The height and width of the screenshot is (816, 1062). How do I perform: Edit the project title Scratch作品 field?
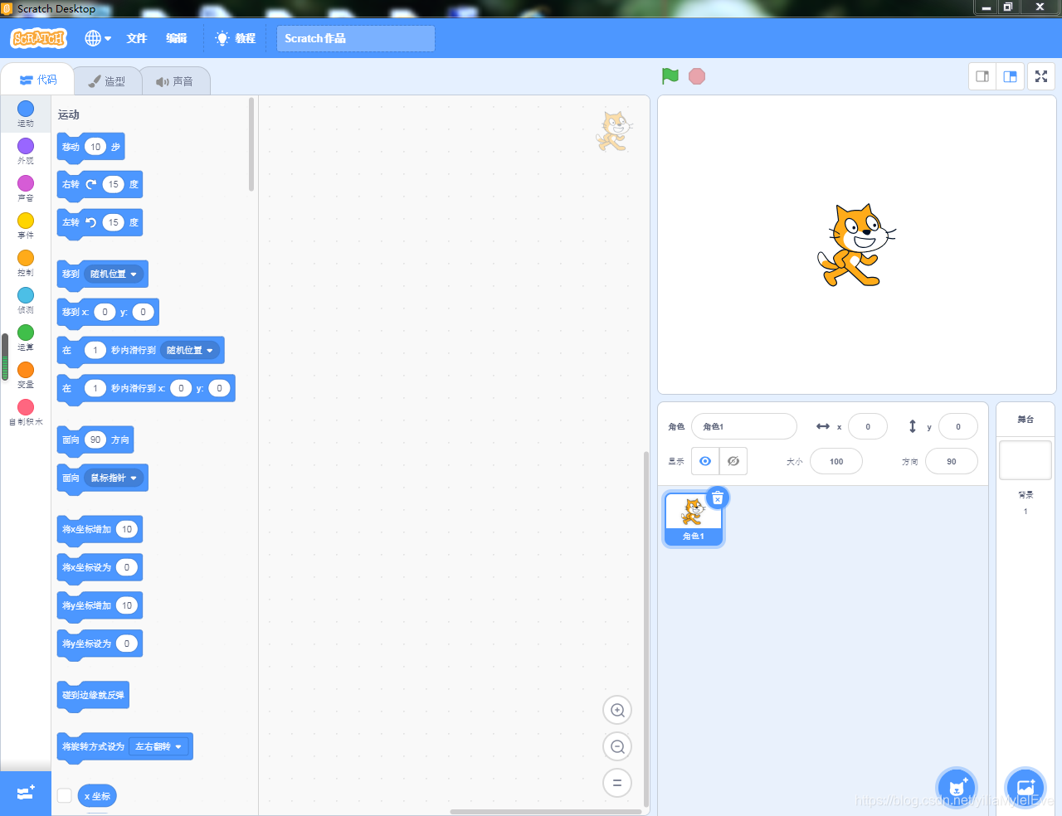[356, 38]
